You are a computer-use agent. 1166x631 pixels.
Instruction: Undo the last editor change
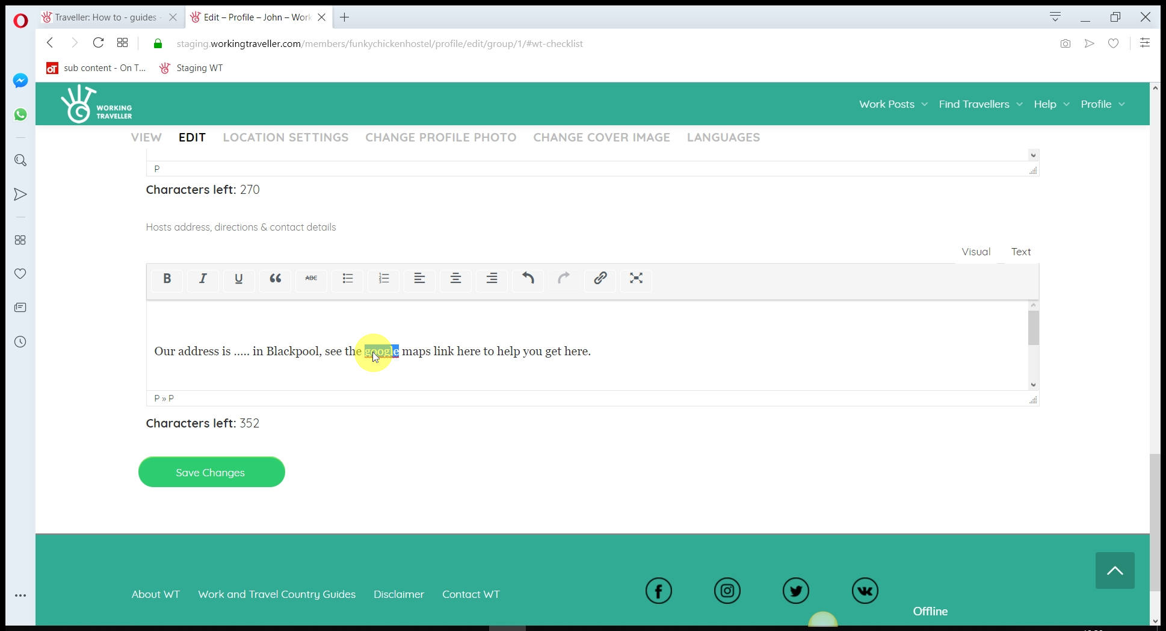[x=528, y=279]
